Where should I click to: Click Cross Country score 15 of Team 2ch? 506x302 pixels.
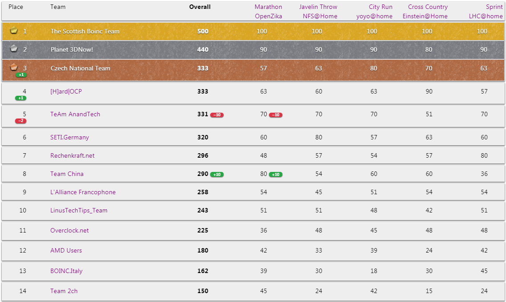pos(429,291)
